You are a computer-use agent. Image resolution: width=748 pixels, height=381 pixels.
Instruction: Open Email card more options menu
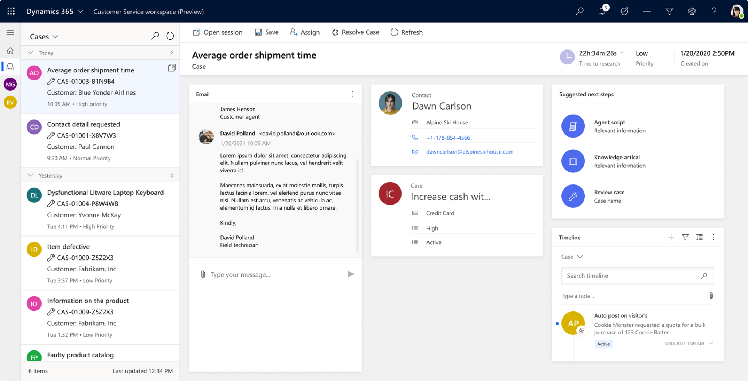tap(352, 94)
